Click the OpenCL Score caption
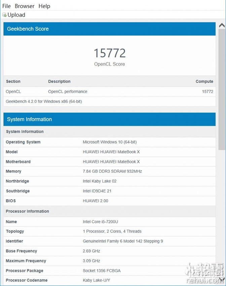Viewport: 226px width, 286px height. [x=109, y=64]
